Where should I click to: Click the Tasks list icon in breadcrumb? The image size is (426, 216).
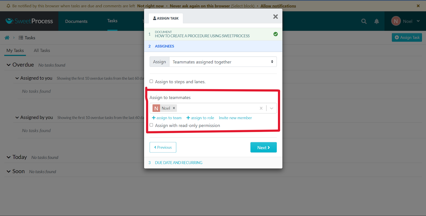click(x=21, y=38)
